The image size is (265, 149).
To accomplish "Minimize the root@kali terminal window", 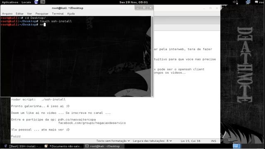I will point(138,8).
